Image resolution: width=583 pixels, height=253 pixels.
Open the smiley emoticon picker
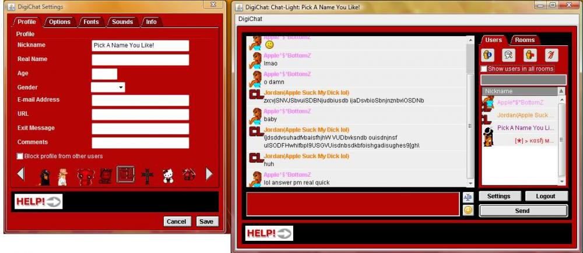(x=468, y=210)
